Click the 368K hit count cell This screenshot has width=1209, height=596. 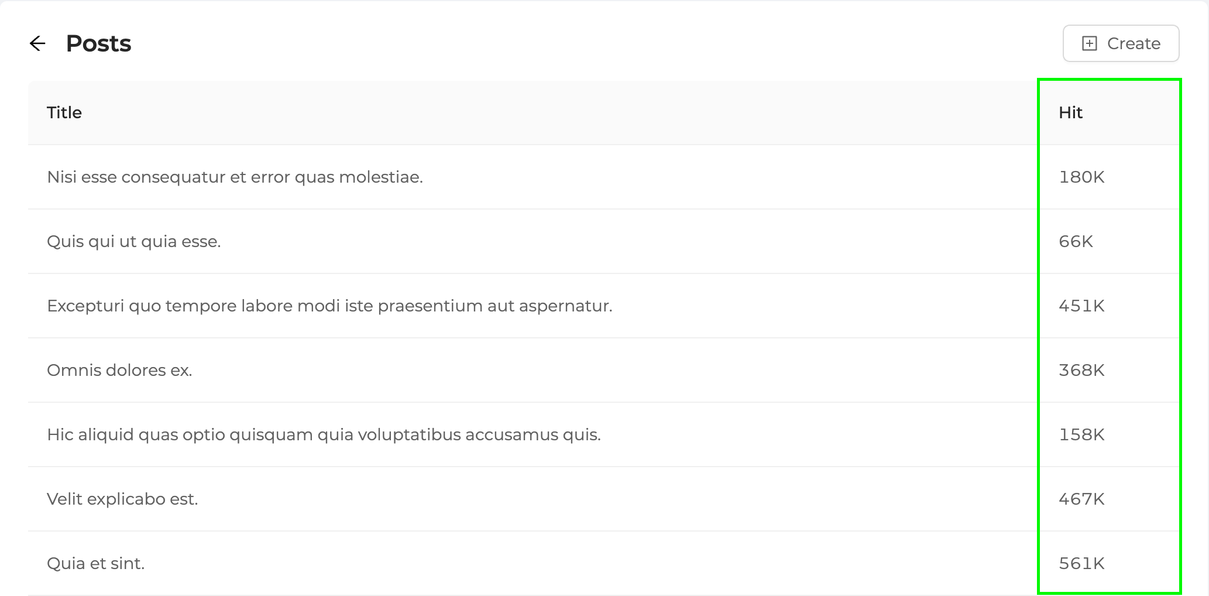1081,370
